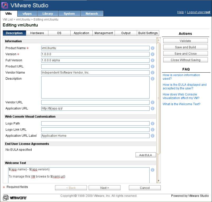The image size is (212, 202).
Task: Click the Full Version input field
Action: pos(95,60)
